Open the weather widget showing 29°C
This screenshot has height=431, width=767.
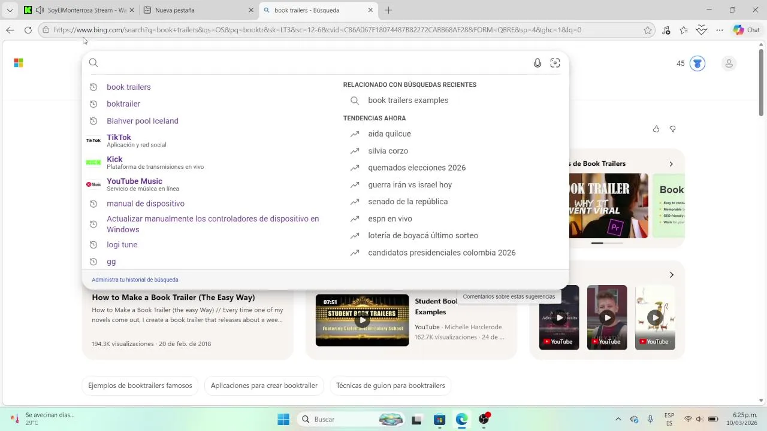point(42,419)
